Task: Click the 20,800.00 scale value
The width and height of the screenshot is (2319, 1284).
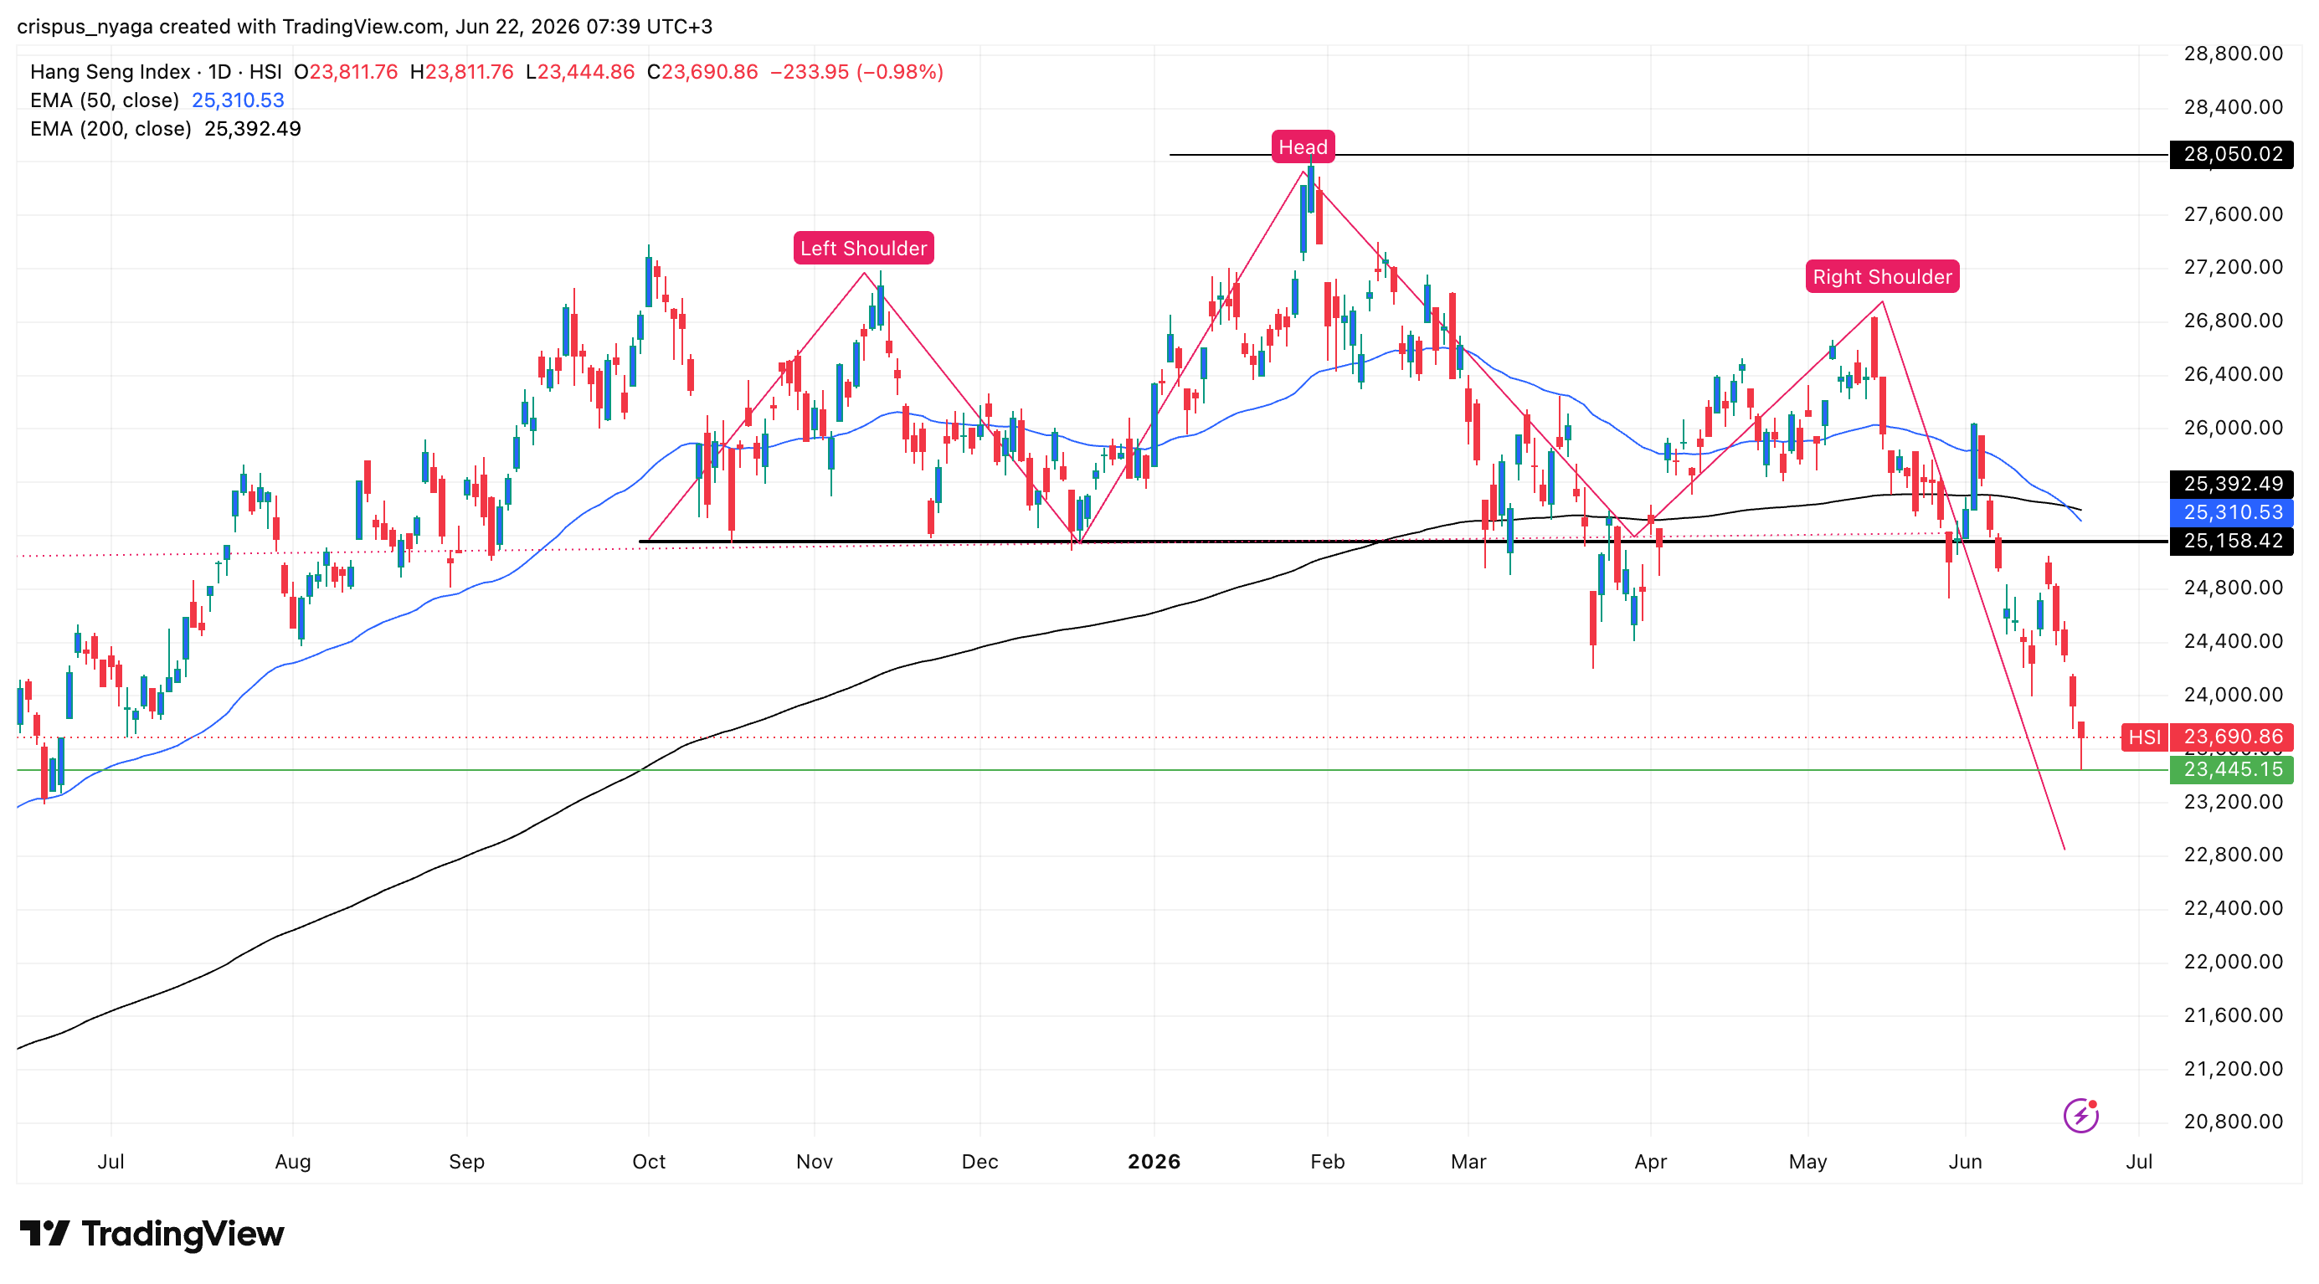Action: point(2234,1122)
